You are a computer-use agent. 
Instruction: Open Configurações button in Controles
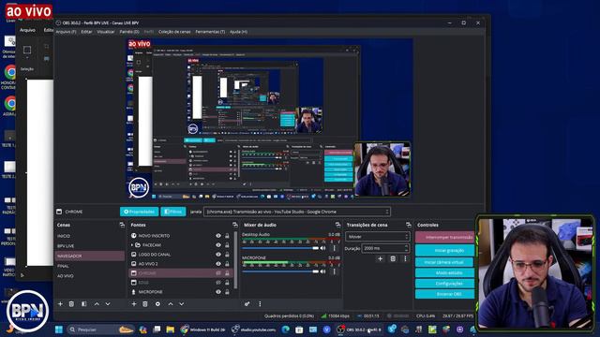click(x=445, y=284)
